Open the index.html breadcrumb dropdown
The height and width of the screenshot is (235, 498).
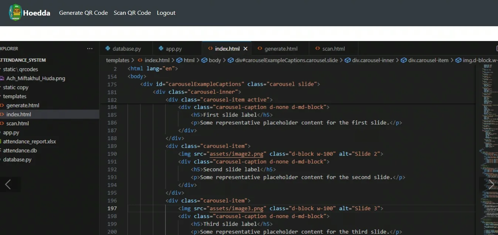(x=157, y=60)
